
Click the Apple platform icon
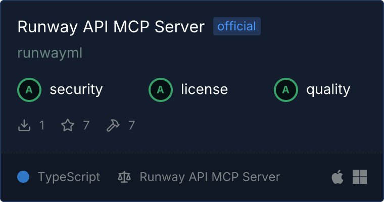click(337, 177)
